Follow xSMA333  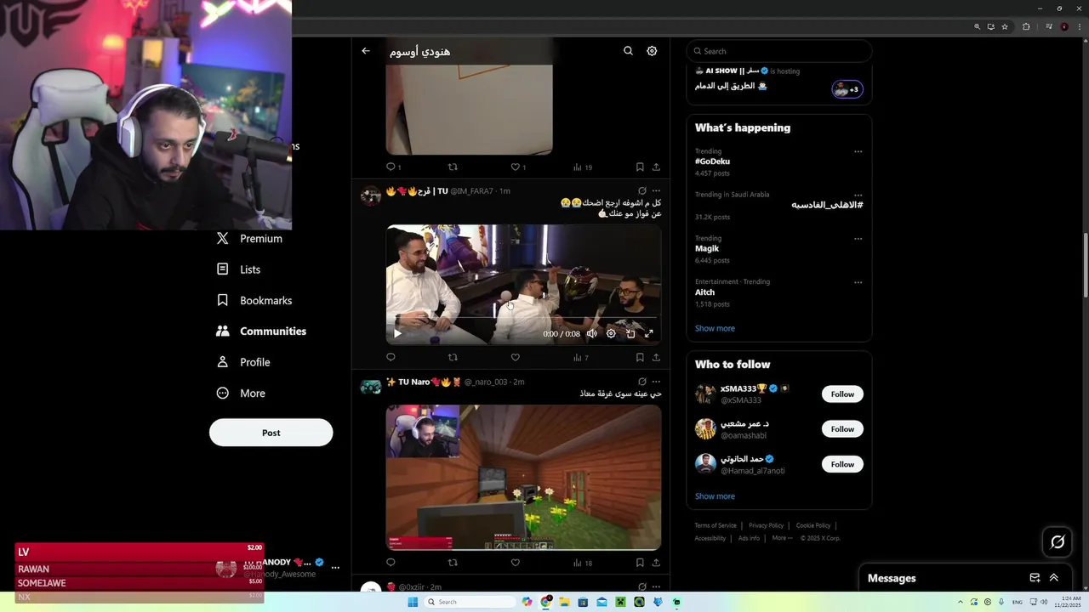tap(842, 394)
